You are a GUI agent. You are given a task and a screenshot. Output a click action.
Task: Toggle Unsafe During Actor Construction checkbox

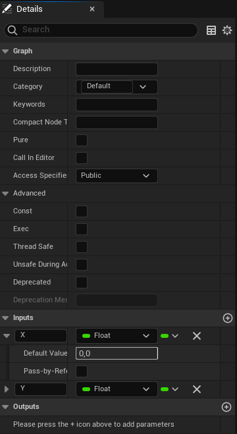(82, 264)
